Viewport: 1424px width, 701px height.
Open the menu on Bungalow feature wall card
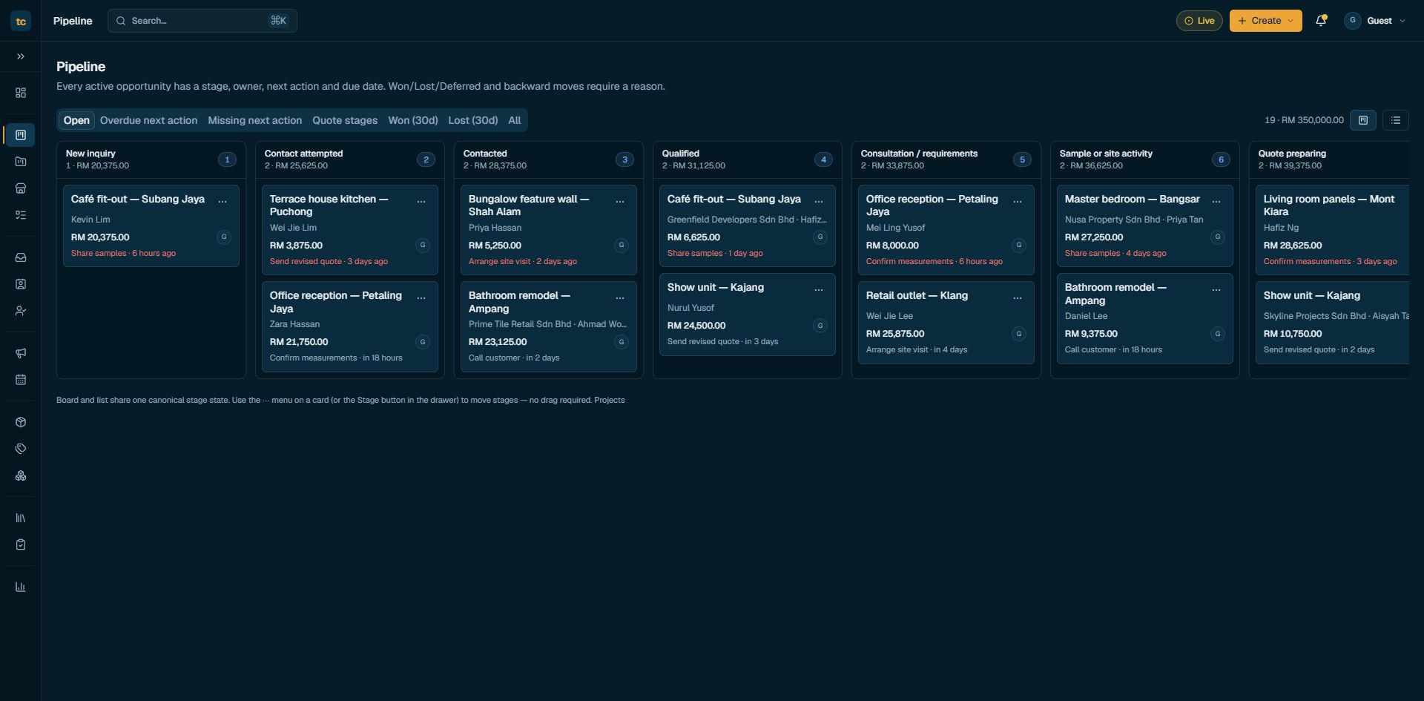click(x=620, y=201)
